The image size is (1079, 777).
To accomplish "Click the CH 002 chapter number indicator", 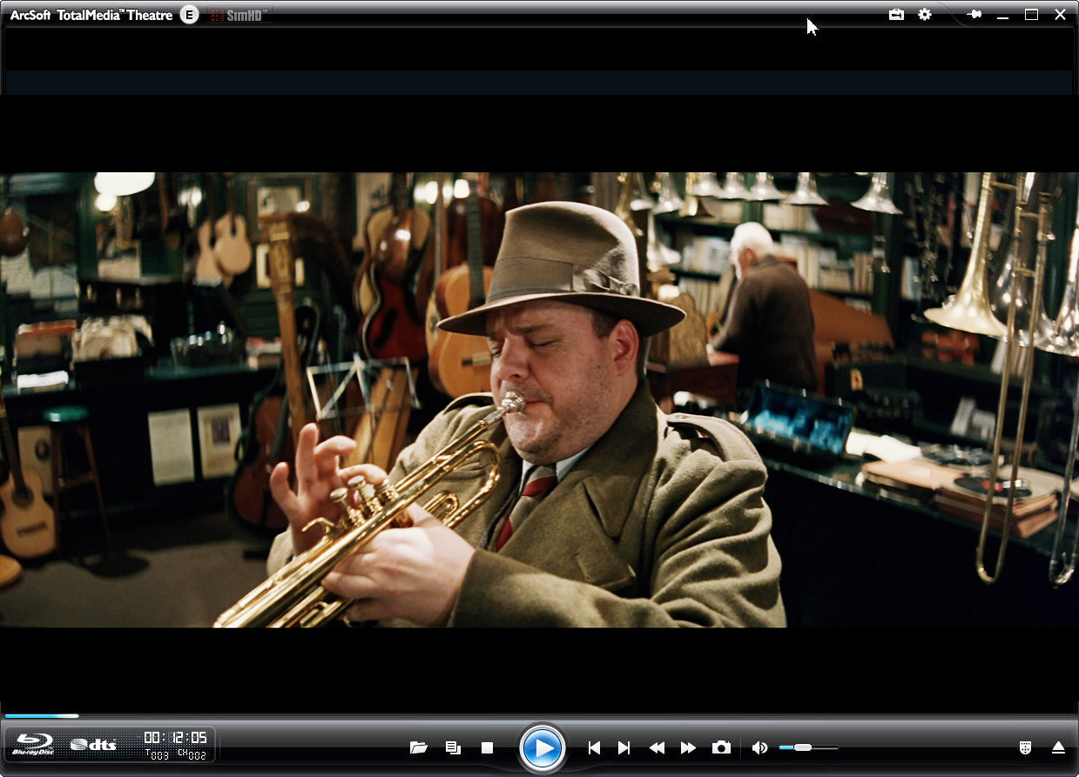I will click(x=192, y=754).
